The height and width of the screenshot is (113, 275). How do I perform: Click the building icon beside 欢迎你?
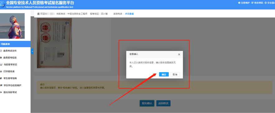tap(38, 14)
